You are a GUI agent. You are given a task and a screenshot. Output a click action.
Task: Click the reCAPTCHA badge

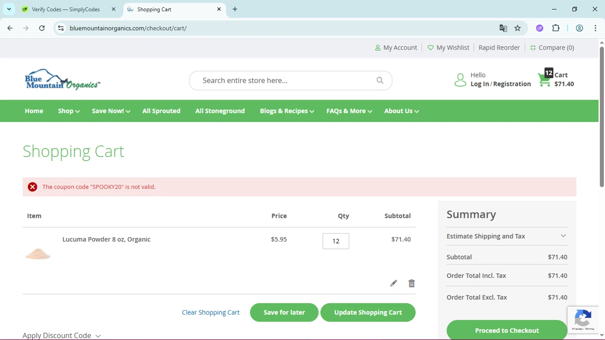click(x=583, y=320)
